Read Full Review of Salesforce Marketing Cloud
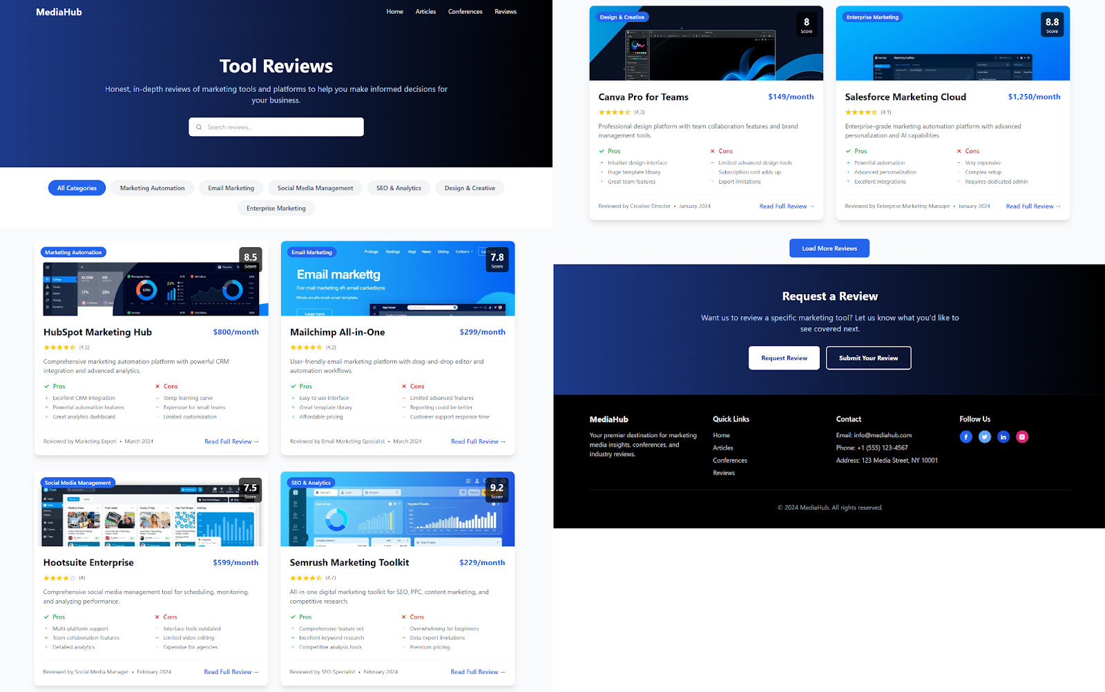This screenshot has height=692, width=1105. (x=1033, y=206)
